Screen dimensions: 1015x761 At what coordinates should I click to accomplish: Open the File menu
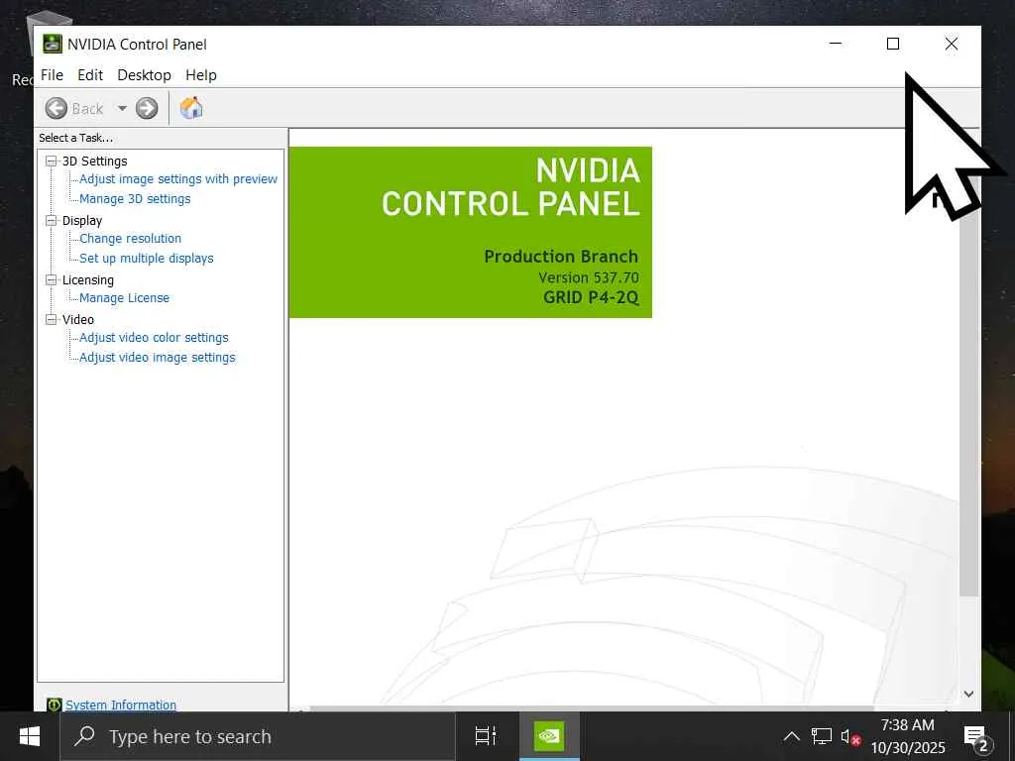point(52,75)
